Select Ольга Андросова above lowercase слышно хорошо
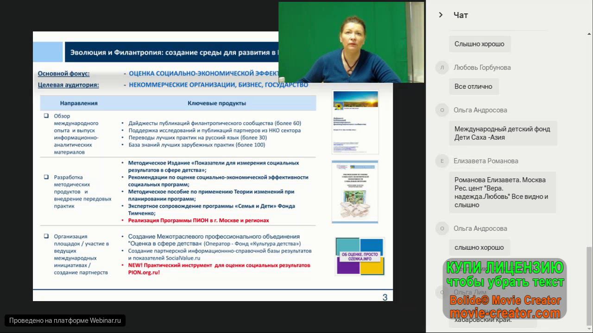 (x=480, y=228)
